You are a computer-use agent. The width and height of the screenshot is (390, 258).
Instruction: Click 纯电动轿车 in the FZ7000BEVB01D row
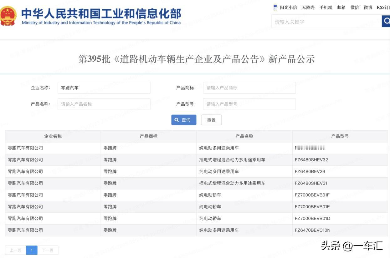coord(210,218)
